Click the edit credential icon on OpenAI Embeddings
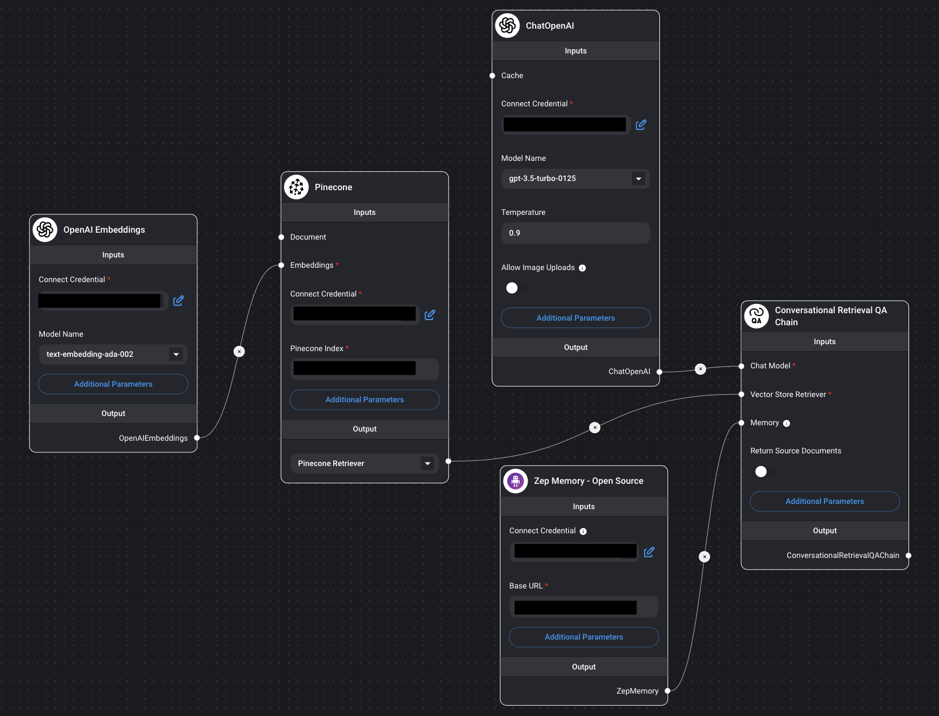Viewport: 939px width, 716px height. (178, 301)
